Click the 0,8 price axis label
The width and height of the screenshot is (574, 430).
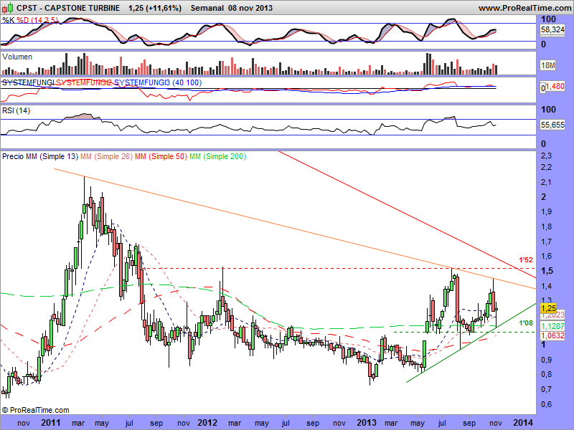pos(546,374)
